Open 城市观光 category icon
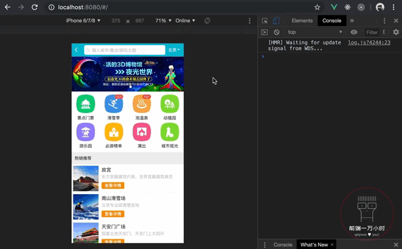 [x=170, y=132]
